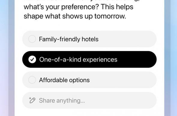177x116 pixels.
Task: Select the Affordable options radio circle
Action: [x=32, y=80]
